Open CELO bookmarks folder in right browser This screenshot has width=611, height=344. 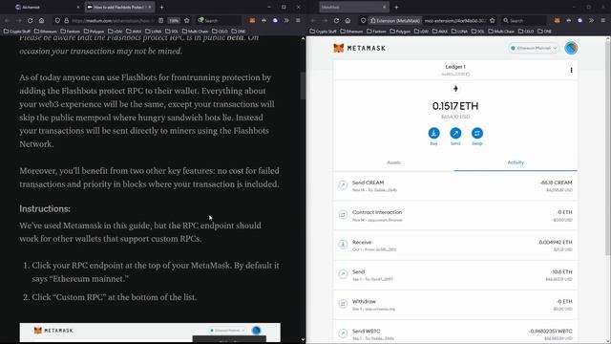(526, 32)
